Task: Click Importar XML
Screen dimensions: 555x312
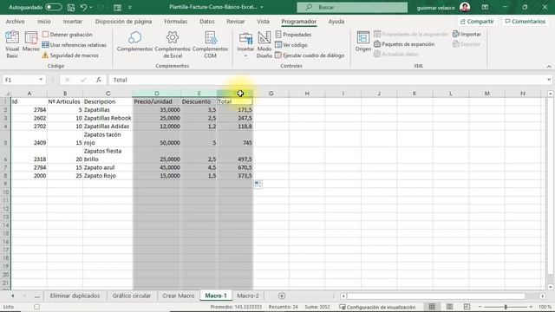Action: point(467,34)
